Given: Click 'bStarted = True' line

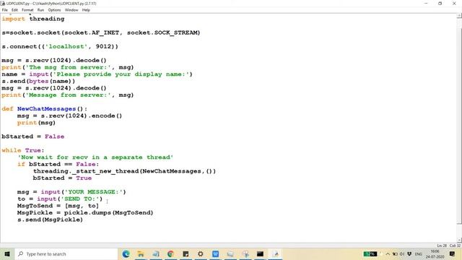Looking at the screenshot, I should (62, 178).
